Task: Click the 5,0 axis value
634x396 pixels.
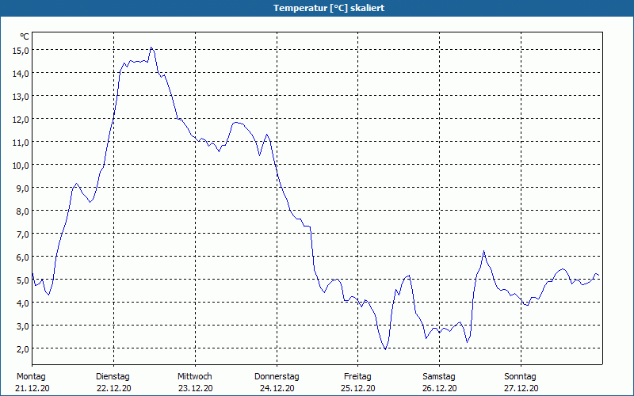Action: 23,280
